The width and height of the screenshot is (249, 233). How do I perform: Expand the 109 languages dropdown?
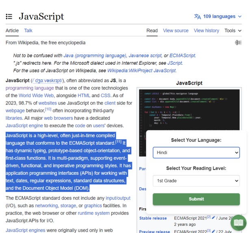point(218,16)
